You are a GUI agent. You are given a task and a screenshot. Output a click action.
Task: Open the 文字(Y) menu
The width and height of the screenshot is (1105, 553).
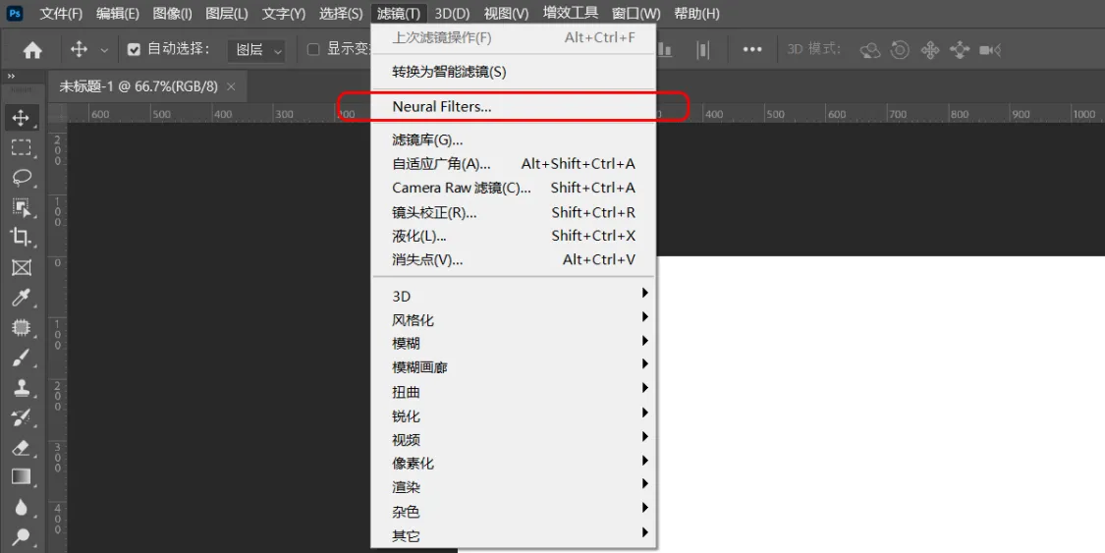pyautogui.click(x=284, y=14)
